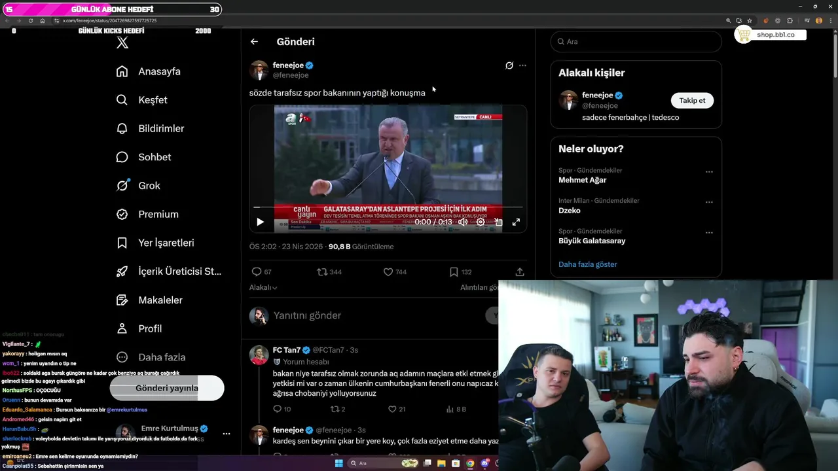Image resolution: width=838 pixels, height=471 pixels.
Task: Open Bildirimler notifications
Action: tap(151, 129)
